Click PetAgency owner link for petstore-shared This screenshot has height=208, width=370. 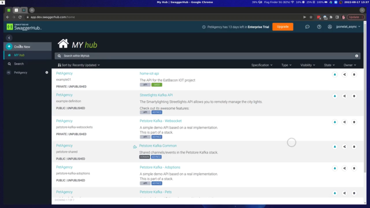point(64,145)
